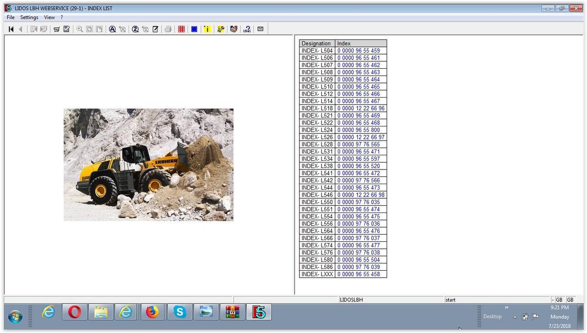This screenshot has height=333, width=587.
Task: Open index link 0 0000 12 22 66 96
Action: point(360,109)
